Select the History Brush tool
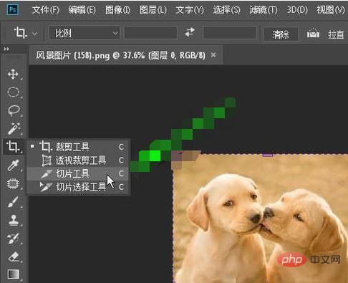The width and height of the screenshot is (348, 283). pos(13,239)
